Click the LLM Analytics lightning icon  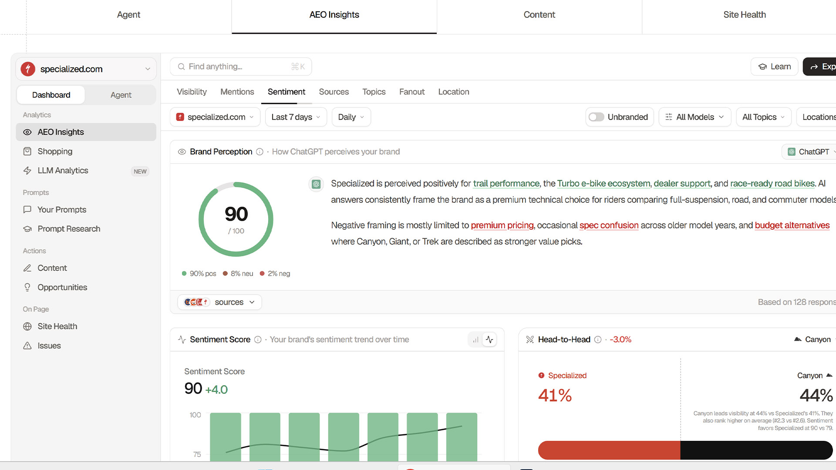(27, 171)
